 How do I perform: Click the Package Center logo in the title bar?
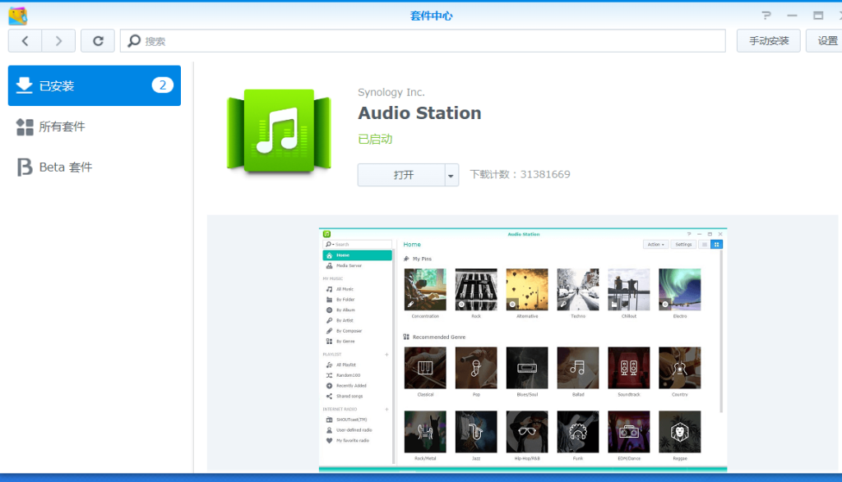[17, 16]
